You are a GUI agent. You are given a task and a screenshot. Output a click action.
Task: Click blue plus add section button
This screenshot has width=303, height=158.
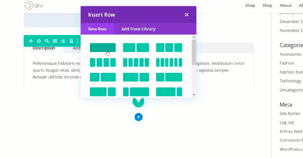pyautogui.click(x=138, y=117)
